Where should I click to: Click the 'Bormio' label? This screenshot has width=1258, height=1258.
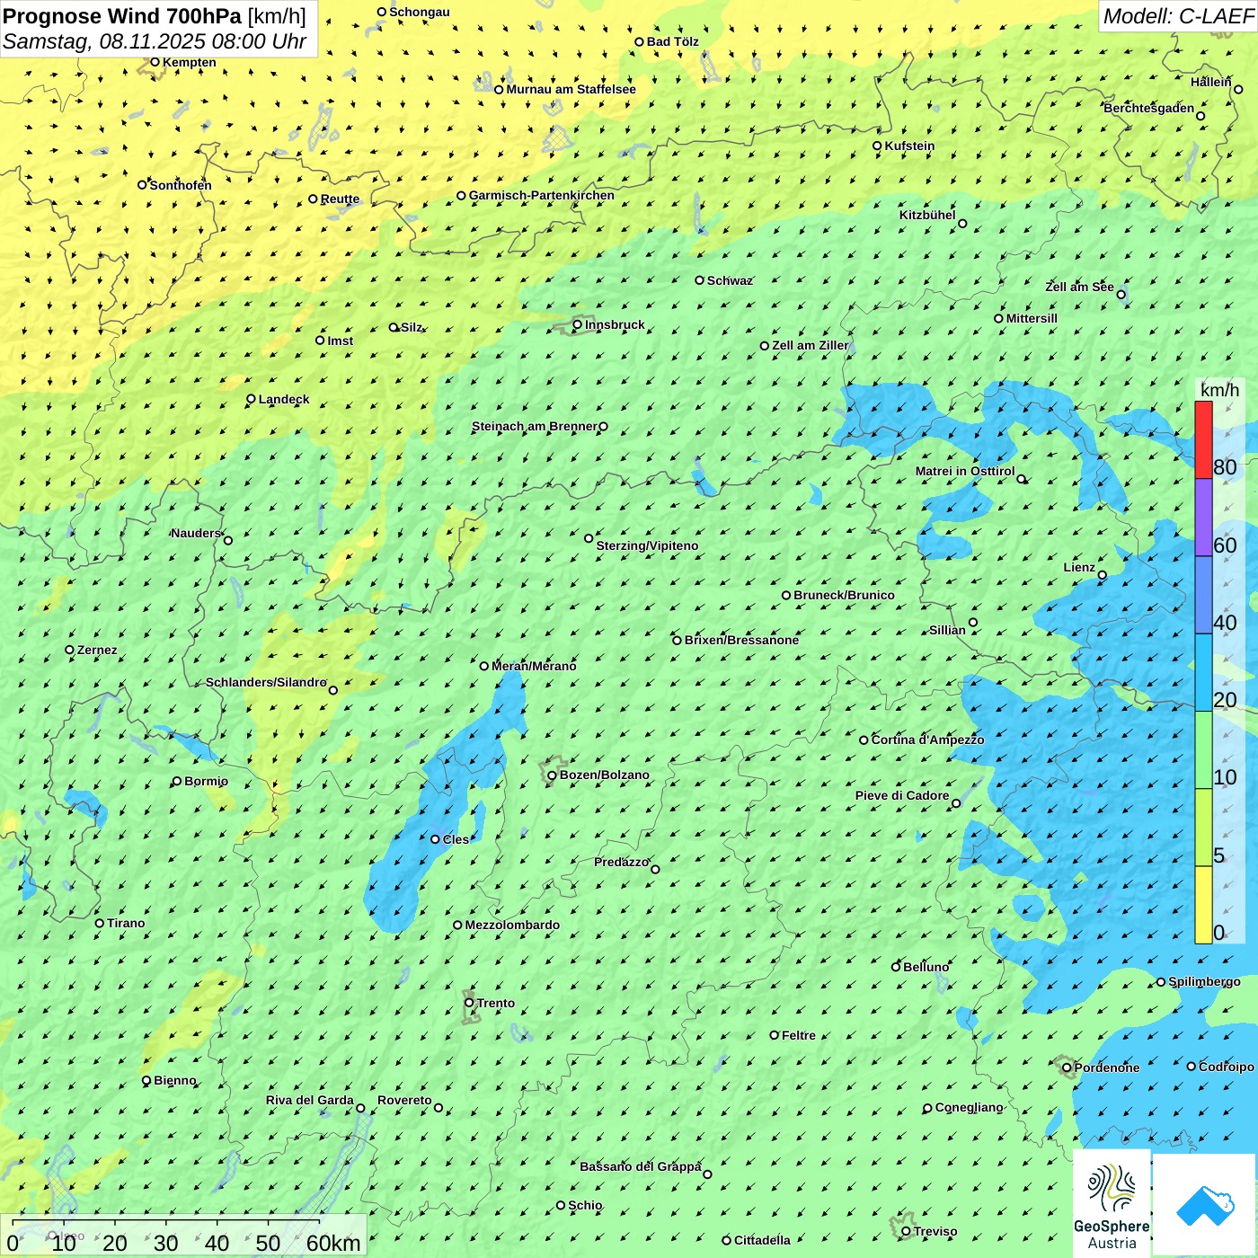206,781
